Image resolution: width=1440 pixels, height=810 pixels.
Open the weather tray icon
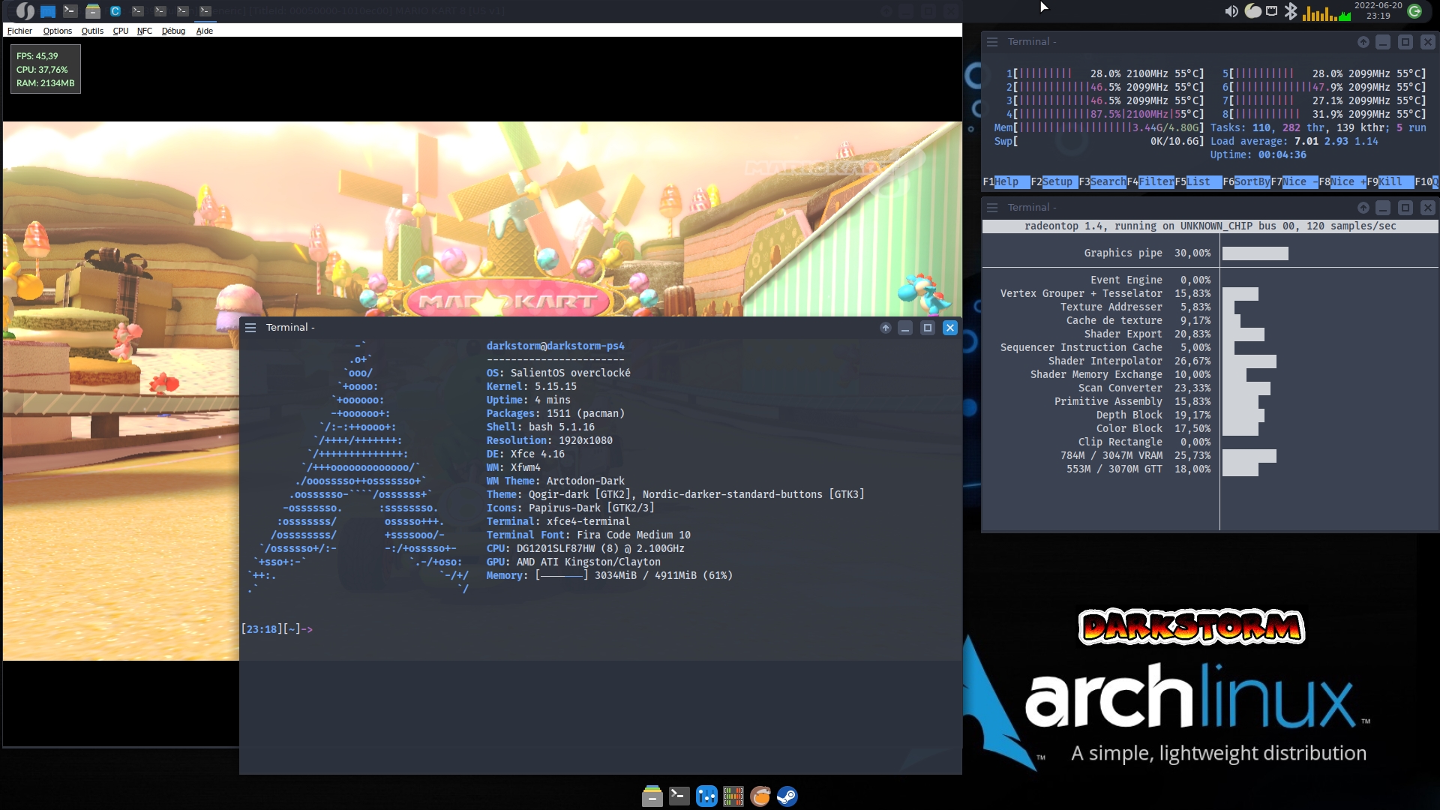(x=1252, y=11)
